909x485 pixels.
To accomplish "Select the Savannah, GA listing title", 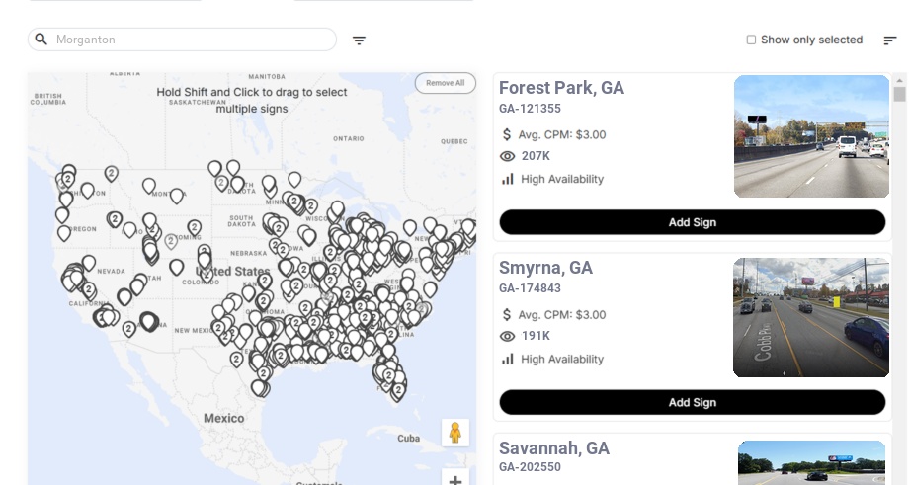I will [x=553, y=448].
